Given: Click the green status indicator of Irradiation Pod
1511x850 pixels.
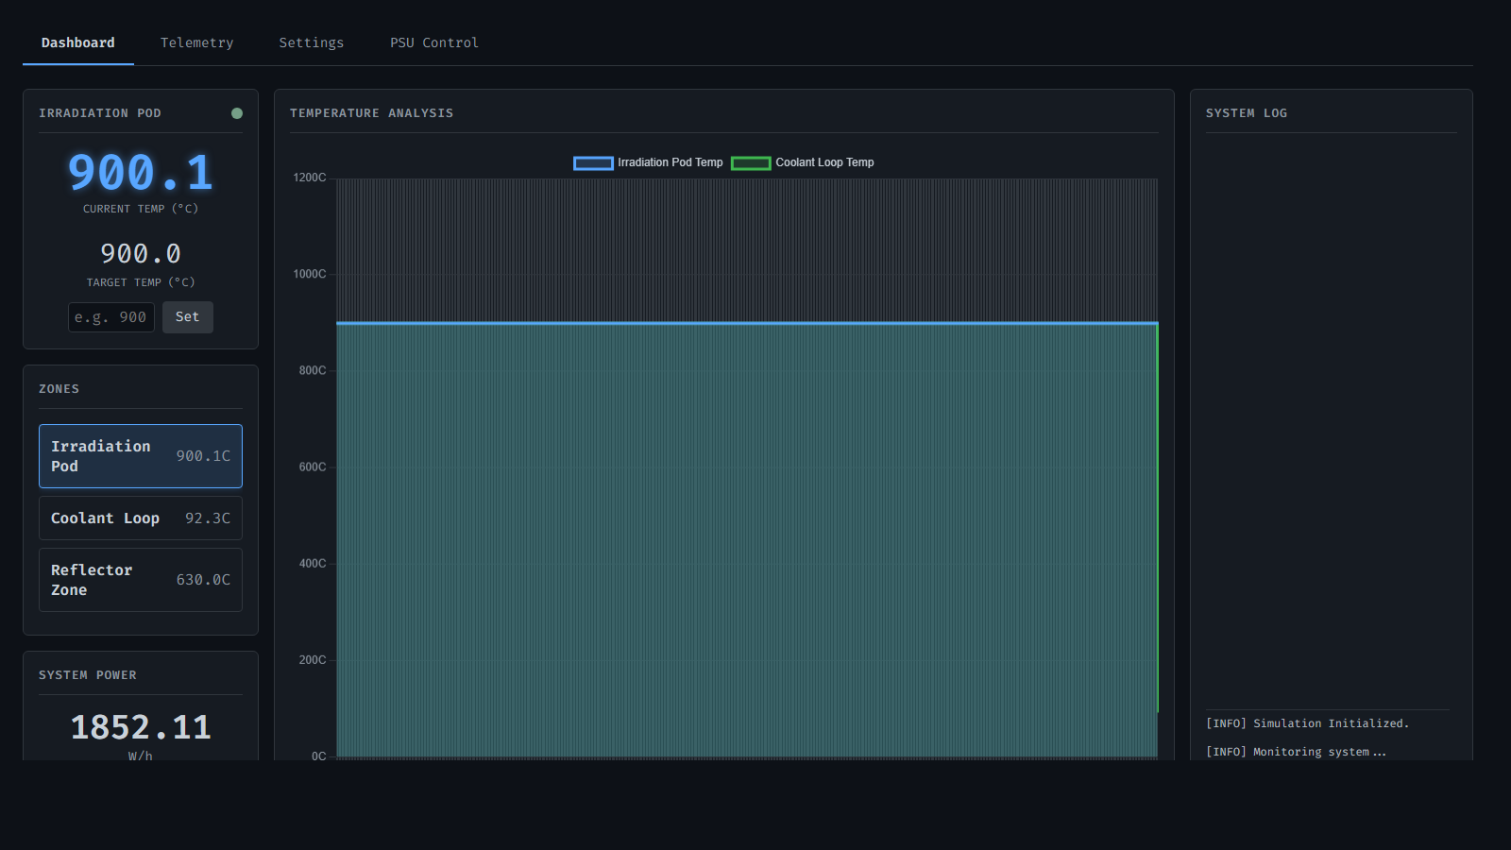Looking at the screenshot, I should (x=237, y=113).
